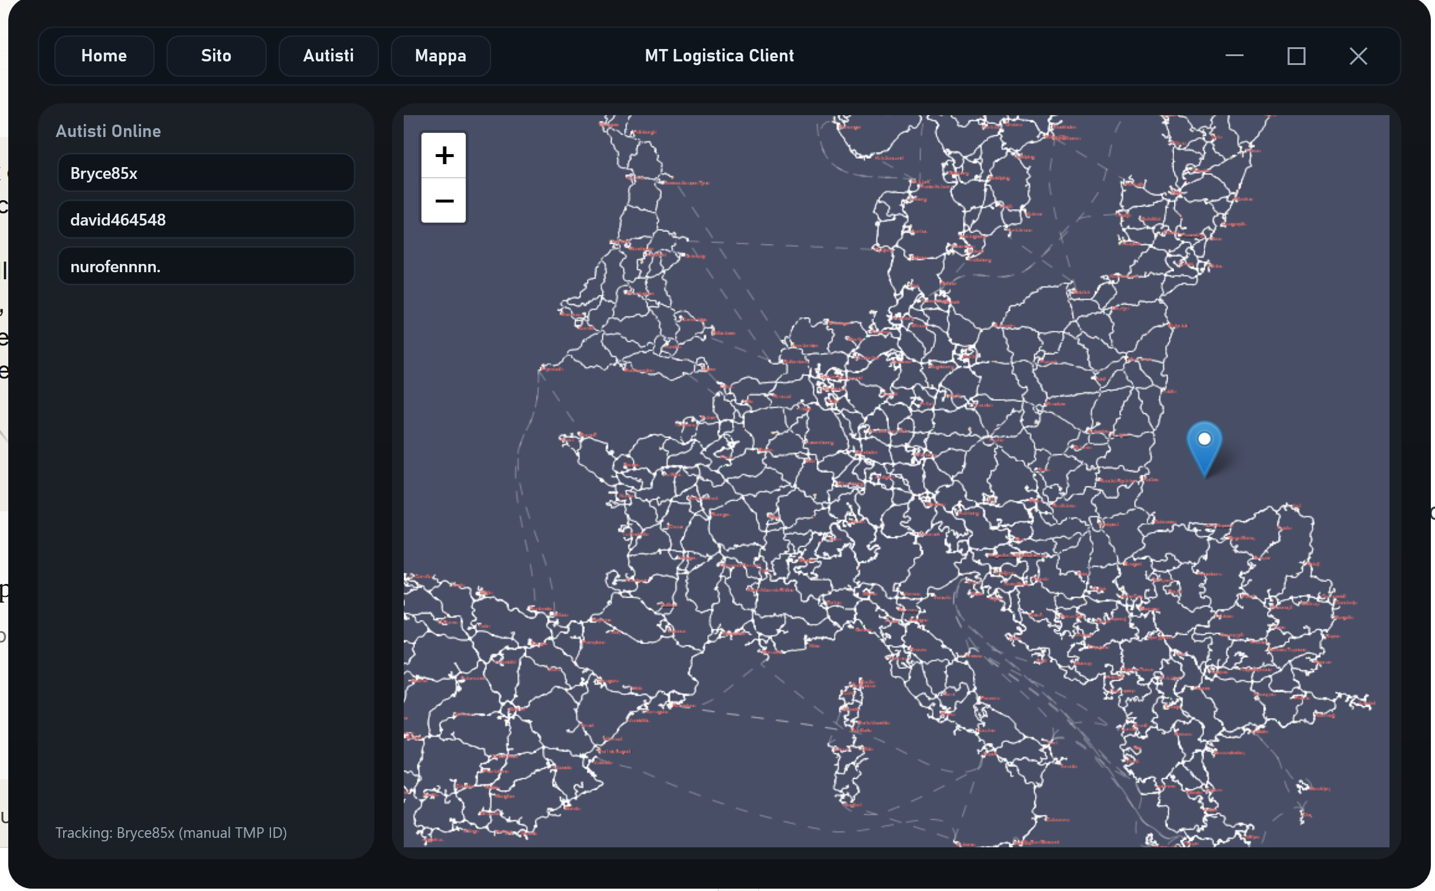Image resolution: width=1435 pixels, height=891 pixels.
Task: Click the zoom in plus icon
Action: pyautogui.click(x=443, y=155)
